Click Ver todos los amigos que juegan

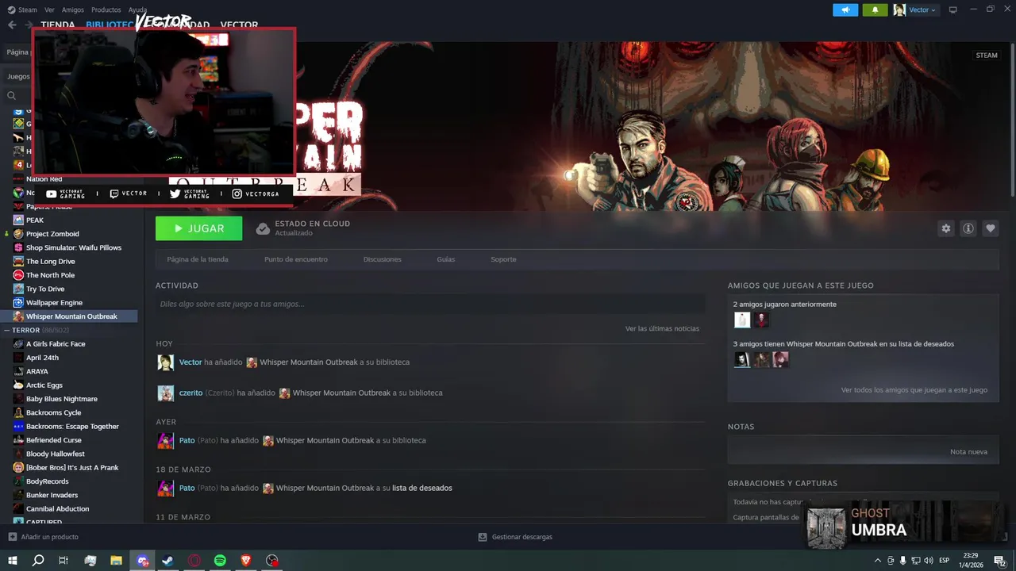point(914,390)
